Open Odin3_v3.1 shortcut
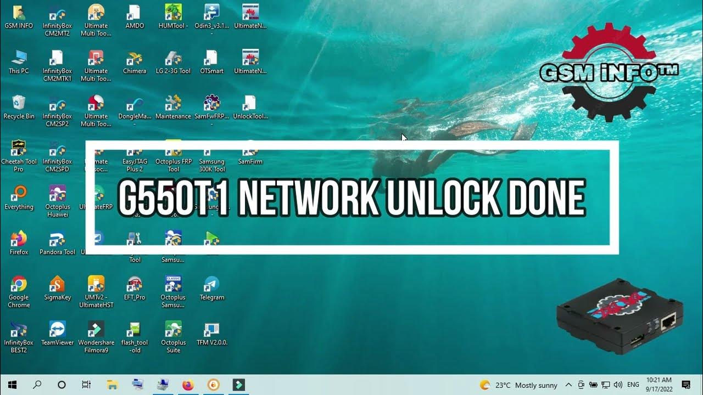Viewport: 703px width, 395px height. click(212, 20)
